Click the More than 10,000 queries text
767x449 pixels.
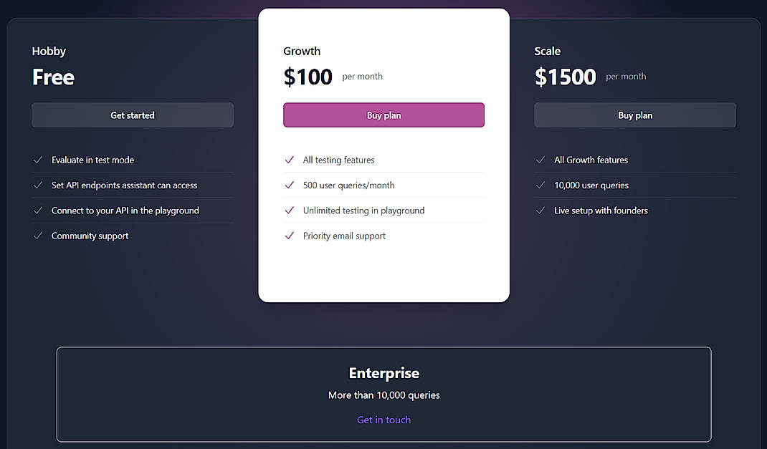click(x=383, y=395)
